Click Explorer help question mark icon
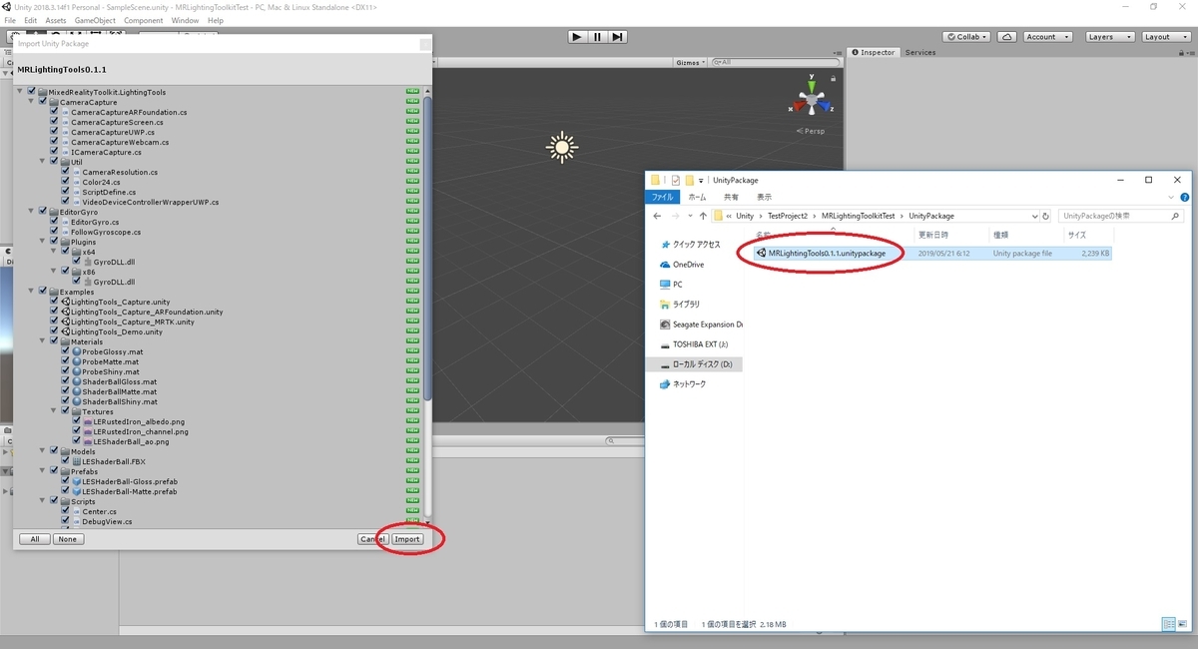This screenshot has width=1198, height=649. pos(1185,198)
